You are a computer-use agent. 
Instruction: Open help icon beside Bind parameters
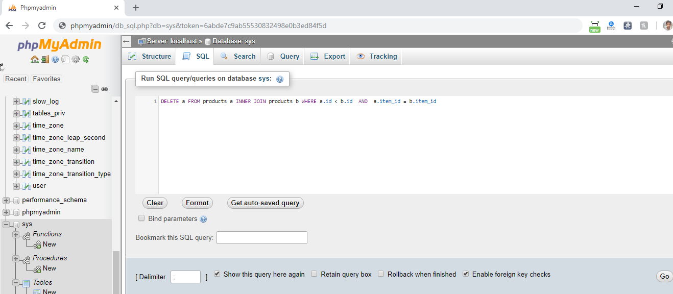point(203,219)
